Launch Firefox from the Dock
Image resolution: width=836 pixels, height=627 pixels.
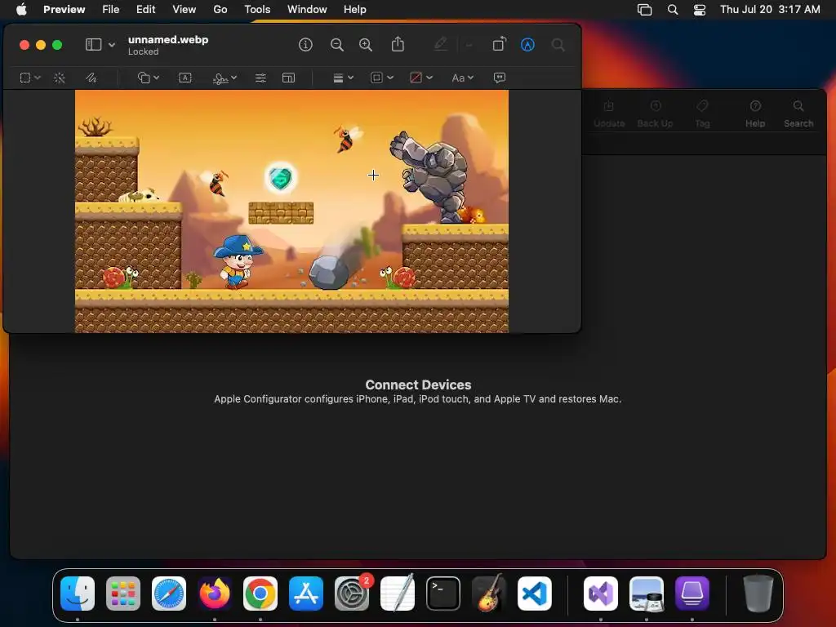click(x=215, y=594)
